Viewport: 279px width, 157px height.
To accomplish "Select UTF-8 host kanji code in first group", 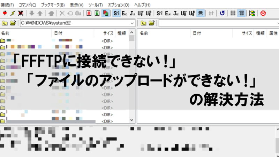I will click(141, 13).
